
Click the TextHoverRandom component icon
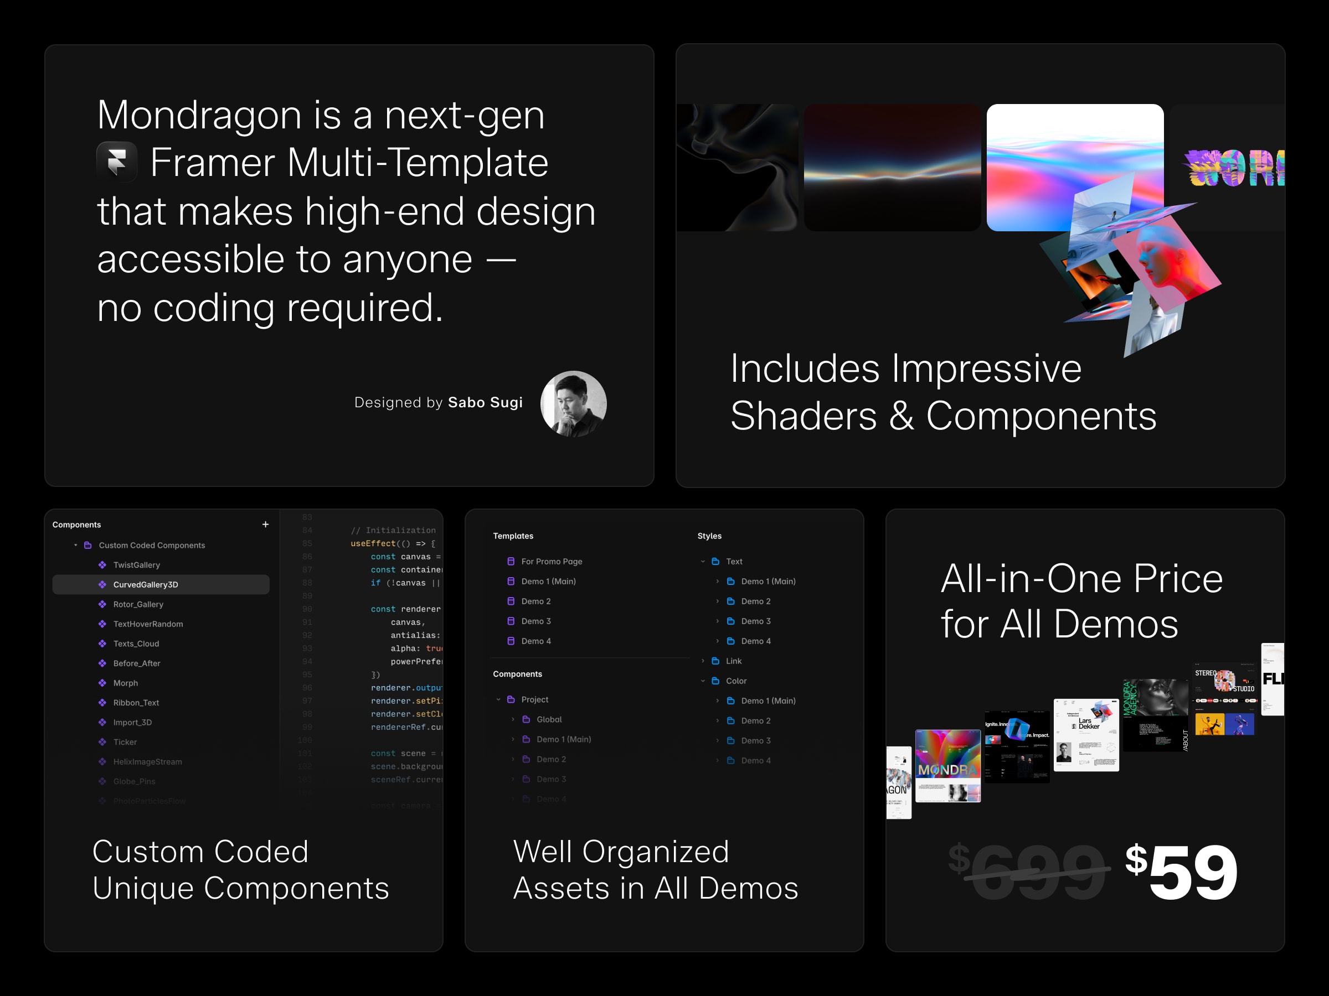pyautogui.click(x=102, y=624)
